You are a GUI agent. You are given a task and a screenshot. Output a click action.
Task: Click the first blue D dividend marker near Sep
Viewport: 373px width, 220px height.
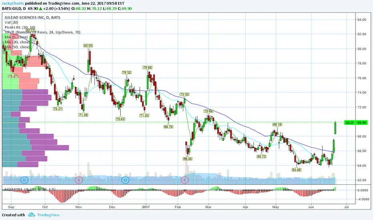tap(24, 180)
